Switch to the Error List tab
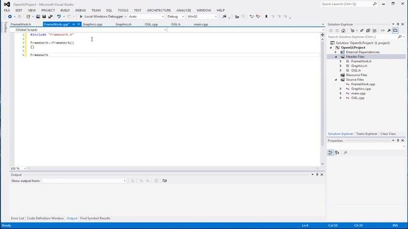 click(17, 218)
